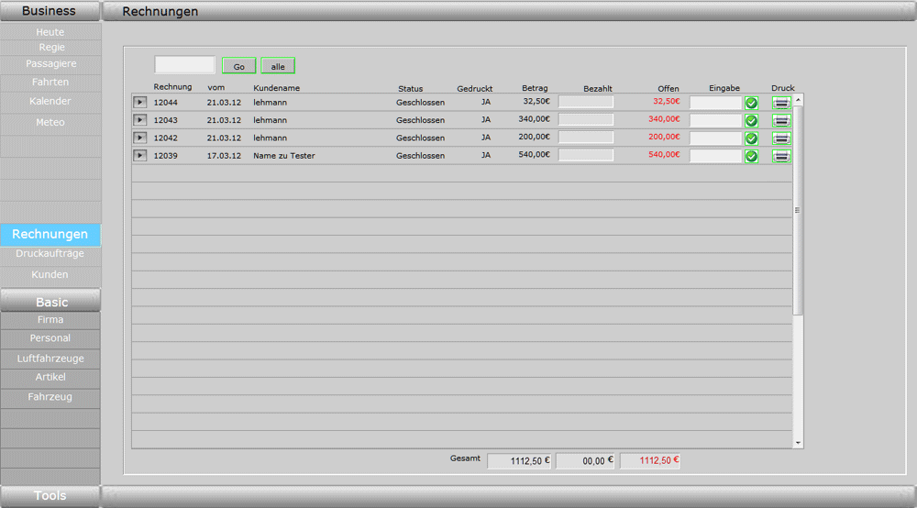Click the invoice search input field

[x=184, y=65]
